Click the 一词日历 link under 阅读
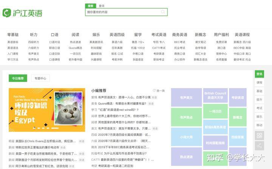272x169 pixels. coord(75,54)
